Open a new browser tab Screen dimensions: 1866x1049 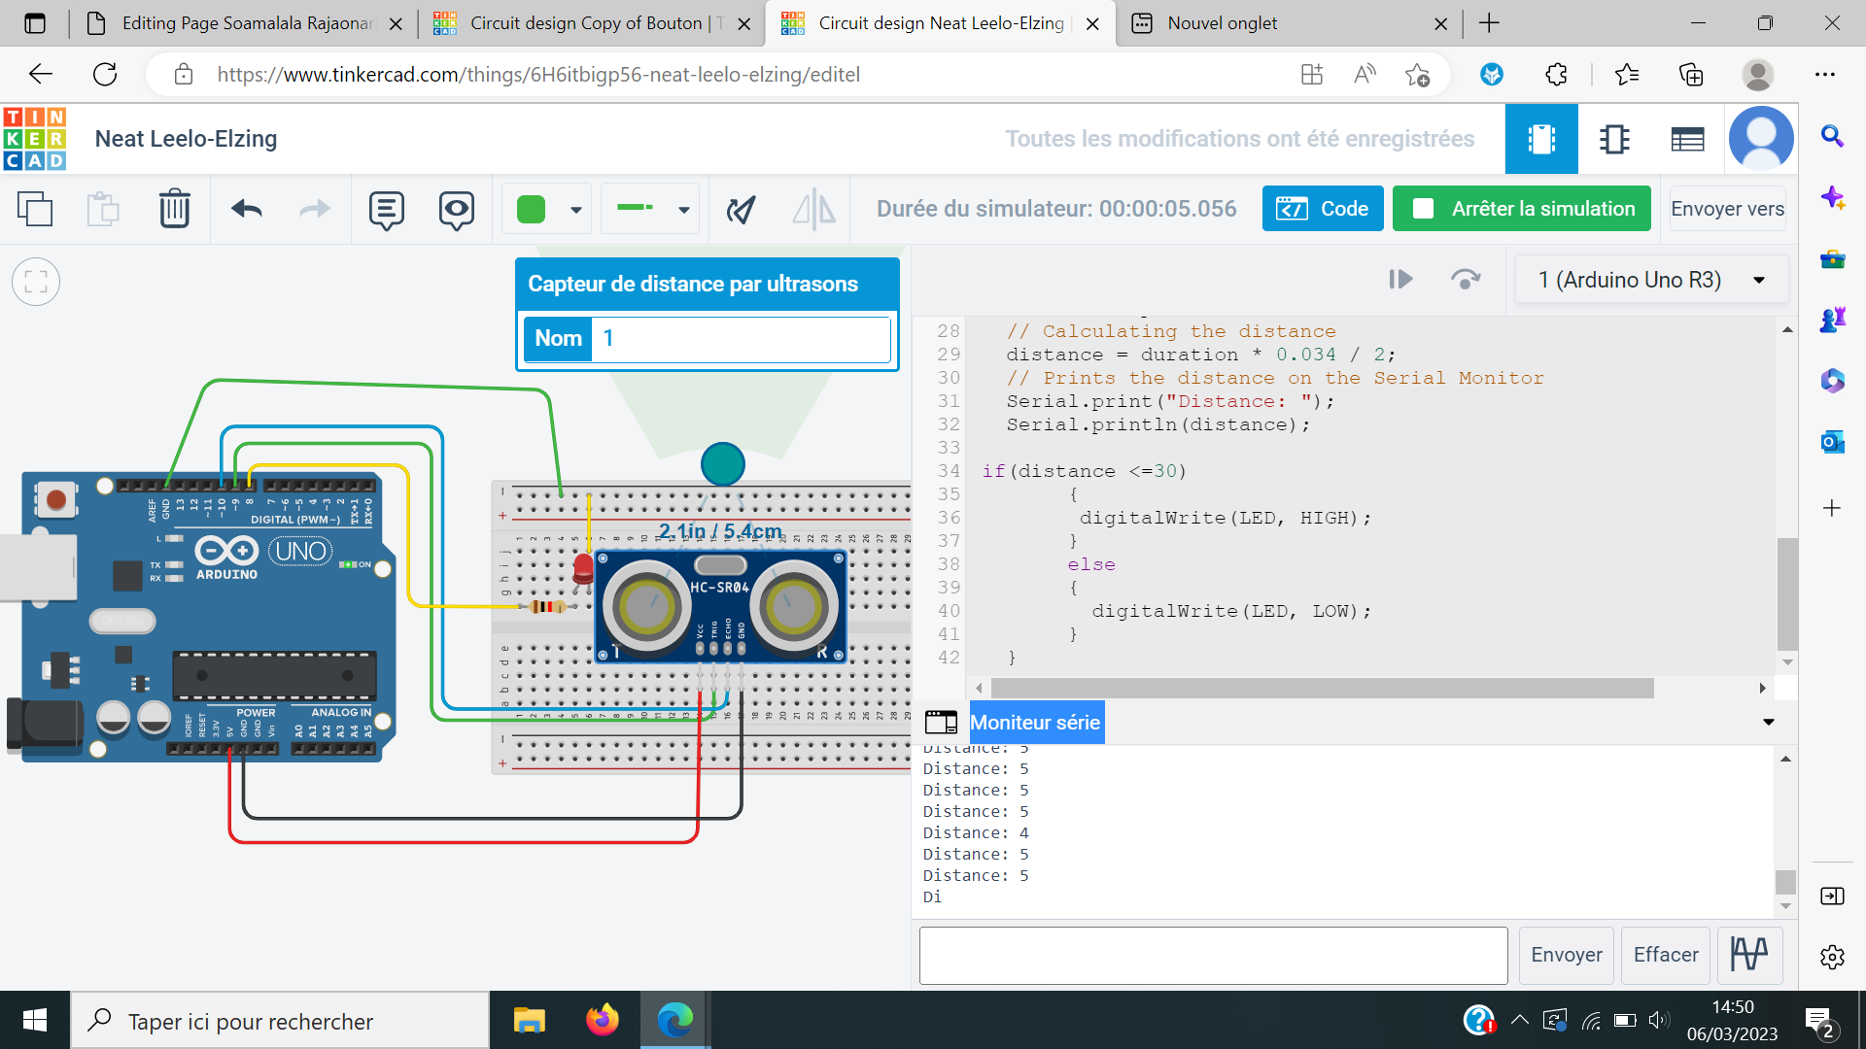click(1489, 23)
